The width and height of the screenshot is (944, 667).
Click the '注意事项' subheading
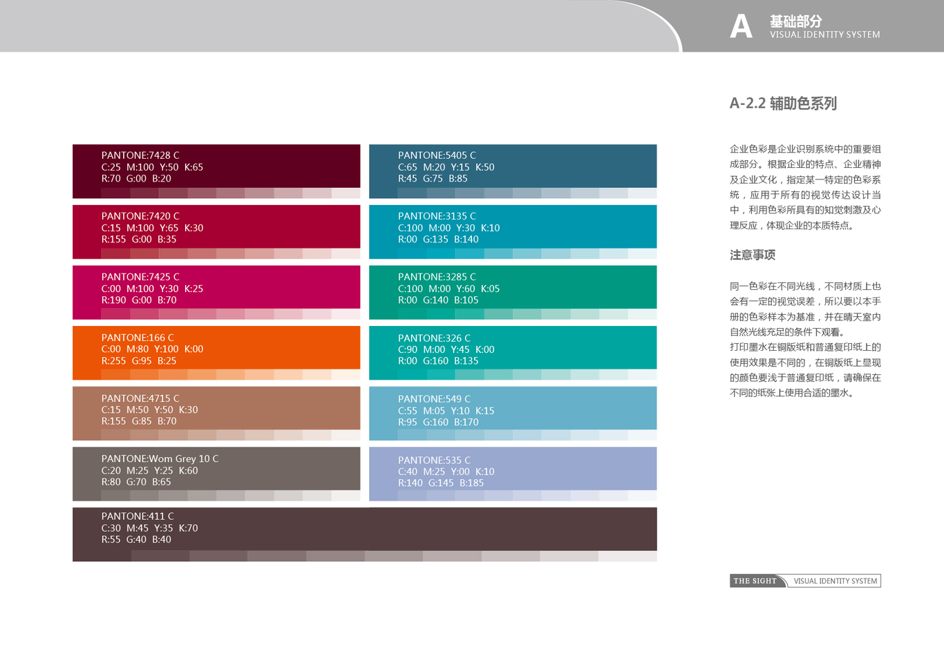(x=753, y=255)
